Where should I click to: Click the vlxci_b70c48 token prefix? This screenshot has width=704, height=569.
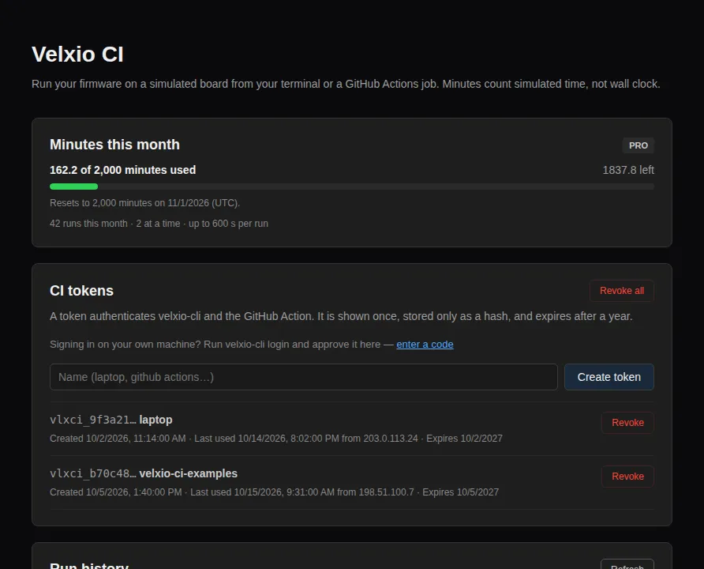pyautogui.click(x=93, y=473)
